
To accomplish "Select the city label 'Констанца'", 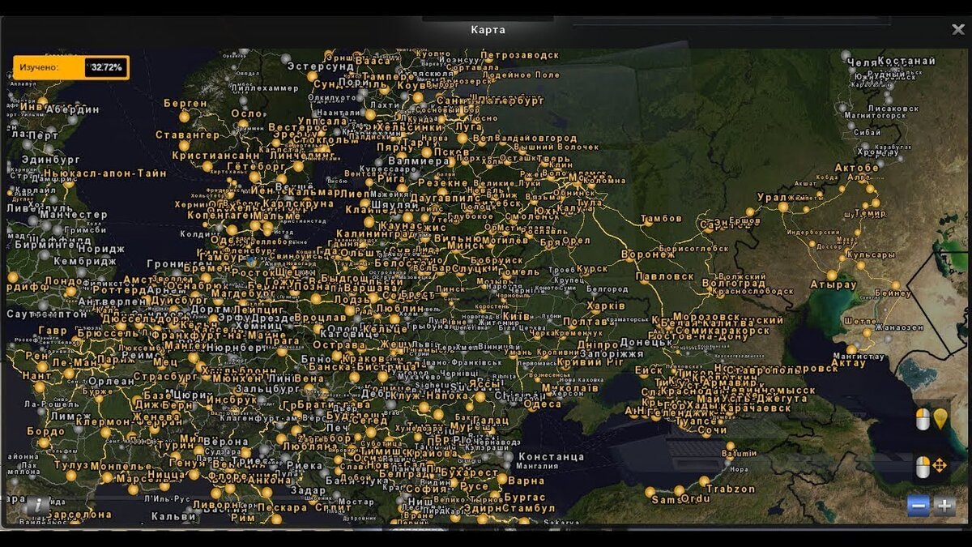I will point(551,456).
